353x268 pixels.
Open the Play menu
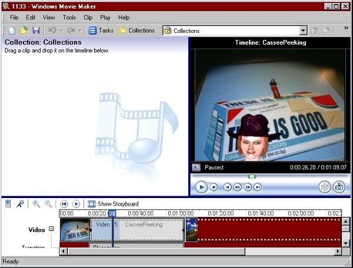point(105,17)
